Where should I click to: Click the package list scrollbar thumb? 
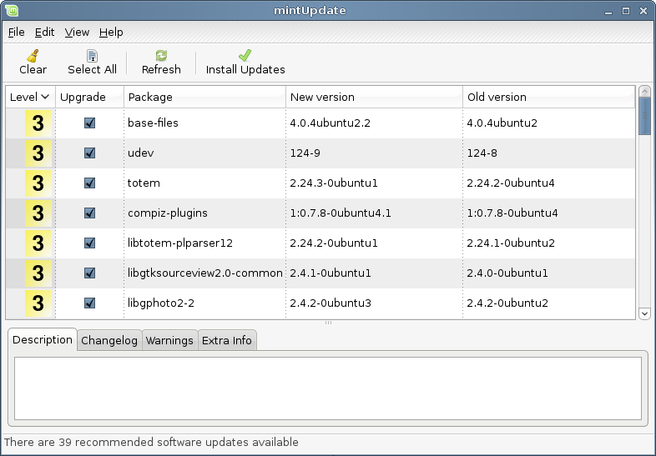(644, 116)
